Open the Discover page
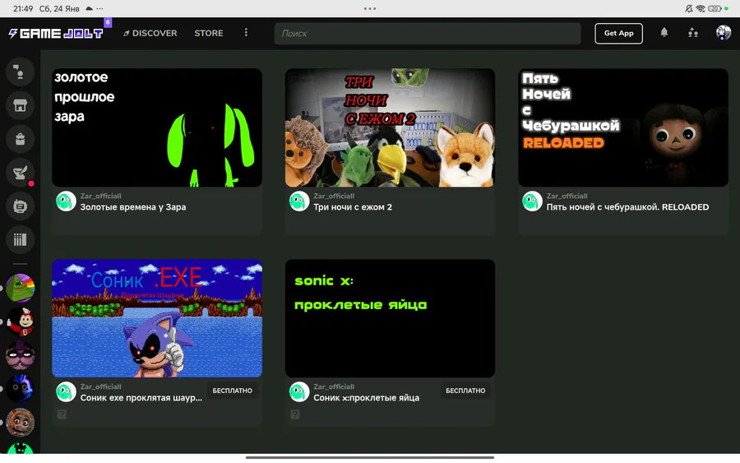 [x=150, y=33]
